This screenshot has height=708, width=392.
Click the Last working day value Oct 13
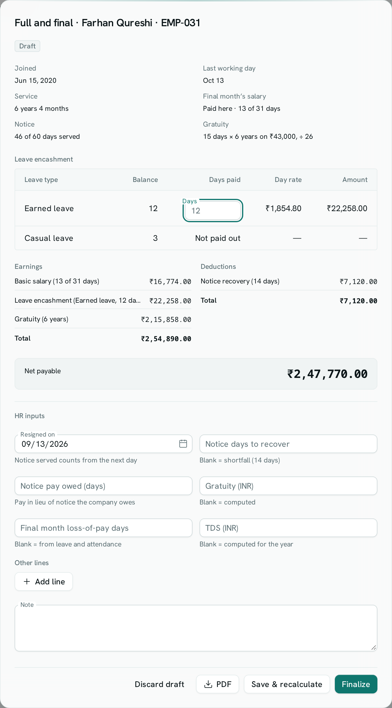click(213, 80)
